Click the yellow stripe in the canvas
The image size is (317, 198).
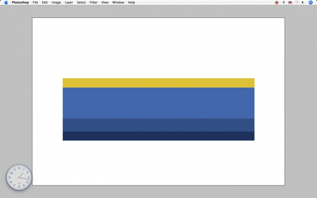click(x=158, y=83)
